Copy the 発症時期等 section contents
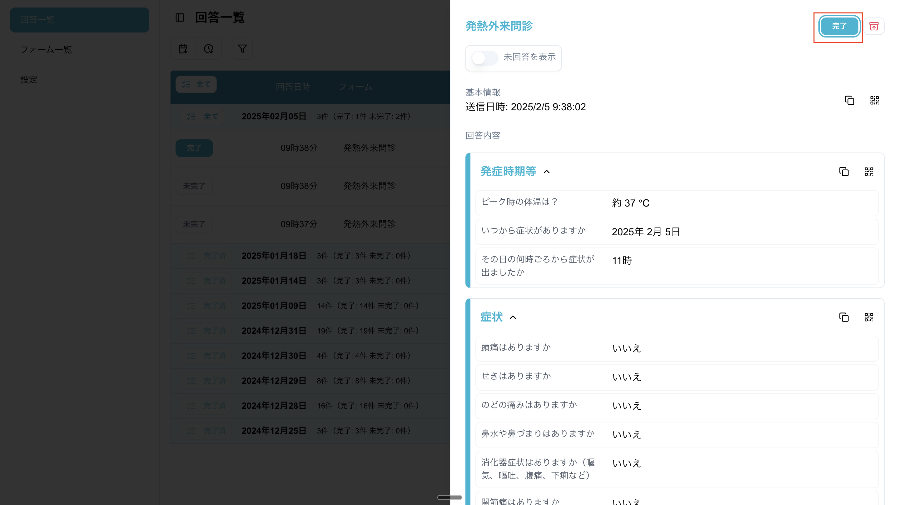The height and width of the screenshot is (505, 899). (x=843, y=172)
